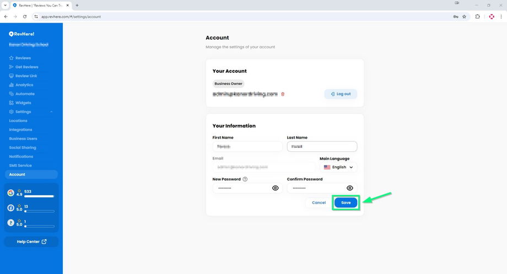
Task: Click the site information icon in address bar
Action: [x=36, y=17]
